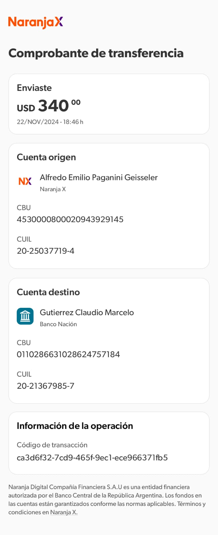The width and height of the screenshot is (218, 535).
Task: Click the Enviaste label
Action: point(34,88)
